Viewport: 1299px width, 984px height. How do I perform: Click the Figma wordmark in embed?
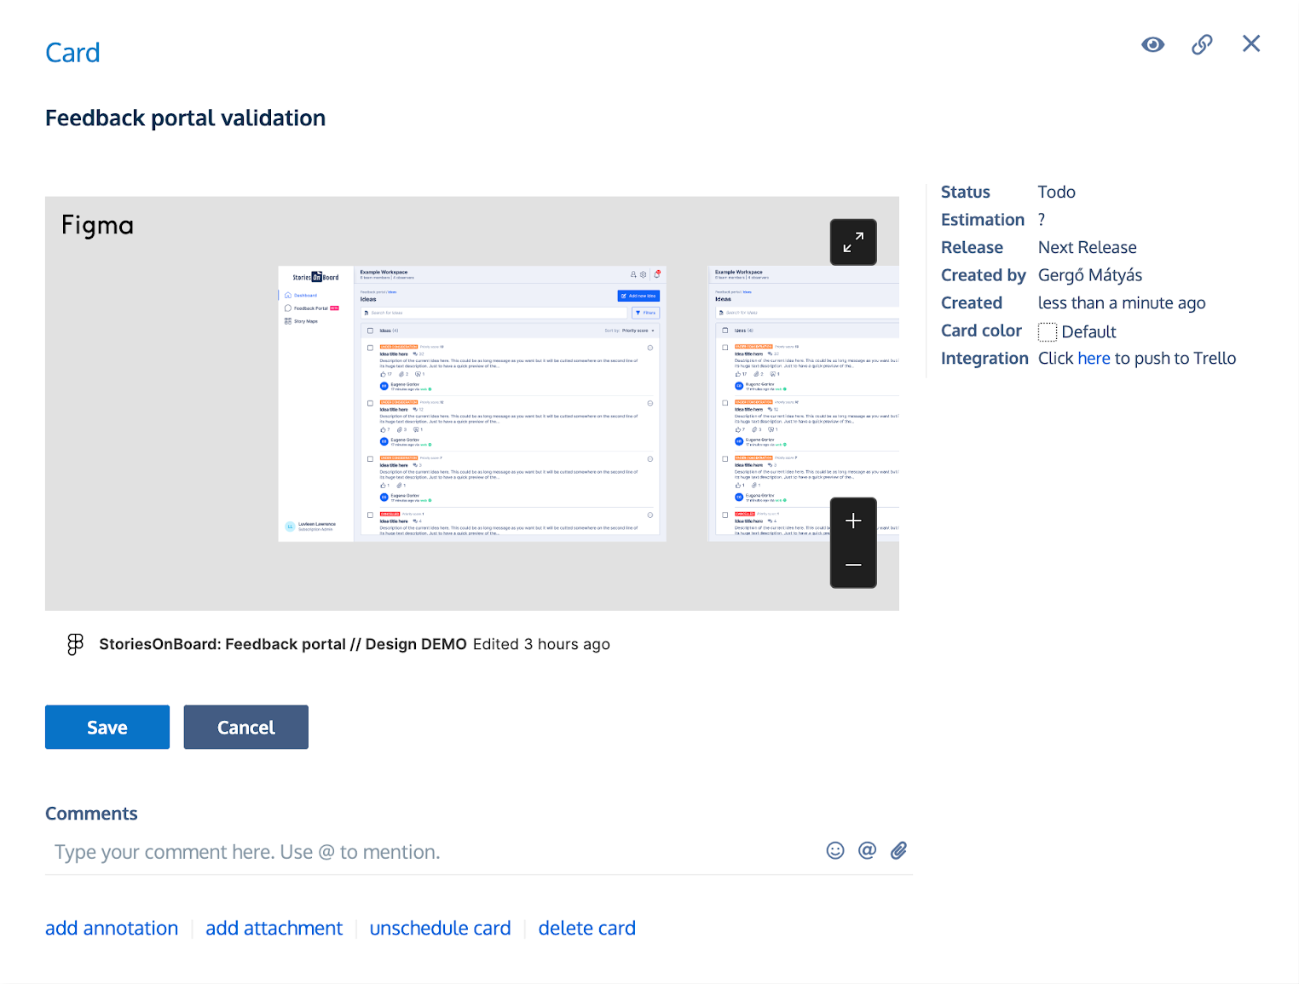(x=97, y=226)
